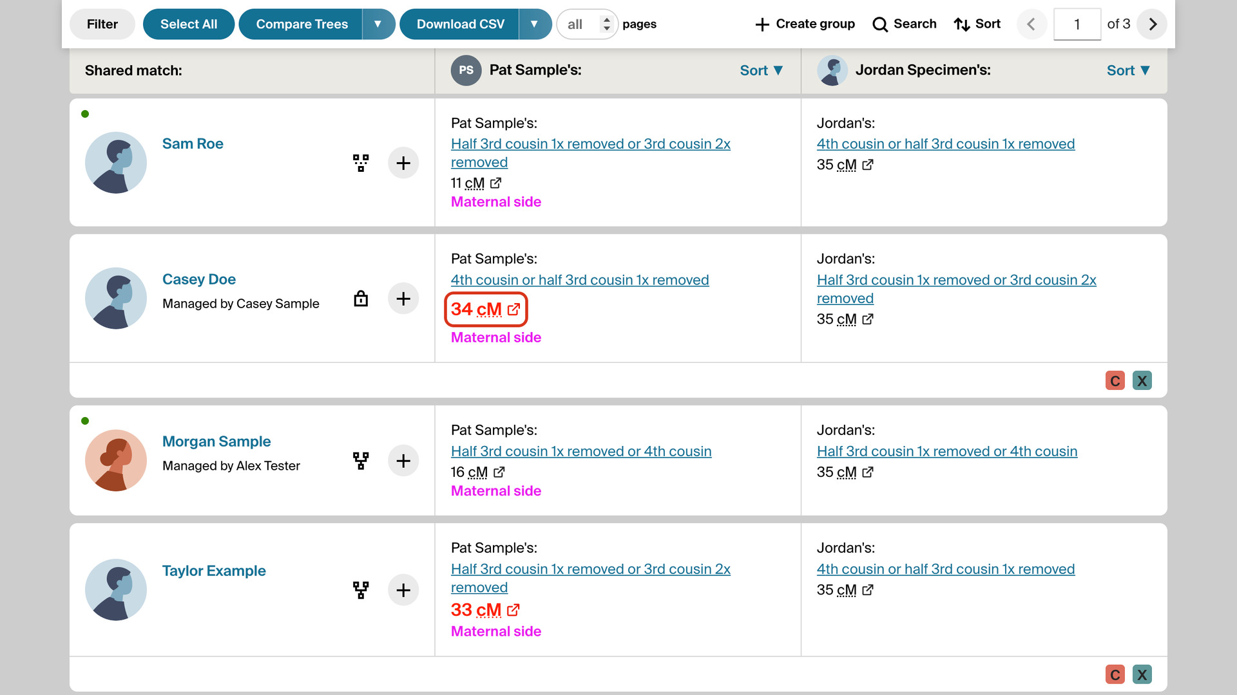
Task: Open the 'all' pages selector
Action: click(587, 24)
